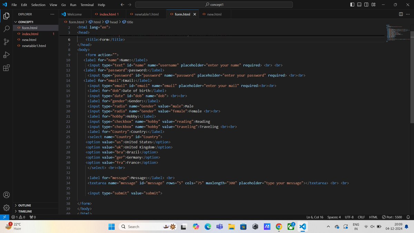The height and width of the screenshot is (233, 414).
Task: Open the View menu
Action: pyautogui.click(x=53, y=5)
